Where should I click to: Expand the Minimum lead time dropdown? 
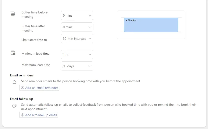(x=77, y=55)
